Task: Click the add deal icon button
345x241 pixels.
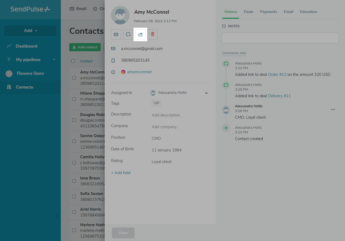Action: (128, 35)
